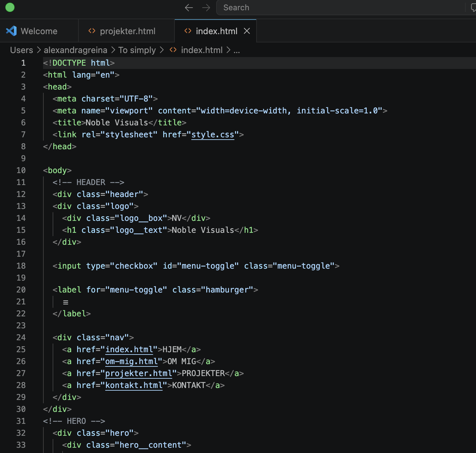Viewport: 476px width, 453px height.
Task: Click the HTML file icon on projekter.html tab
Action: pyautogui.click(x=92, y=31)
